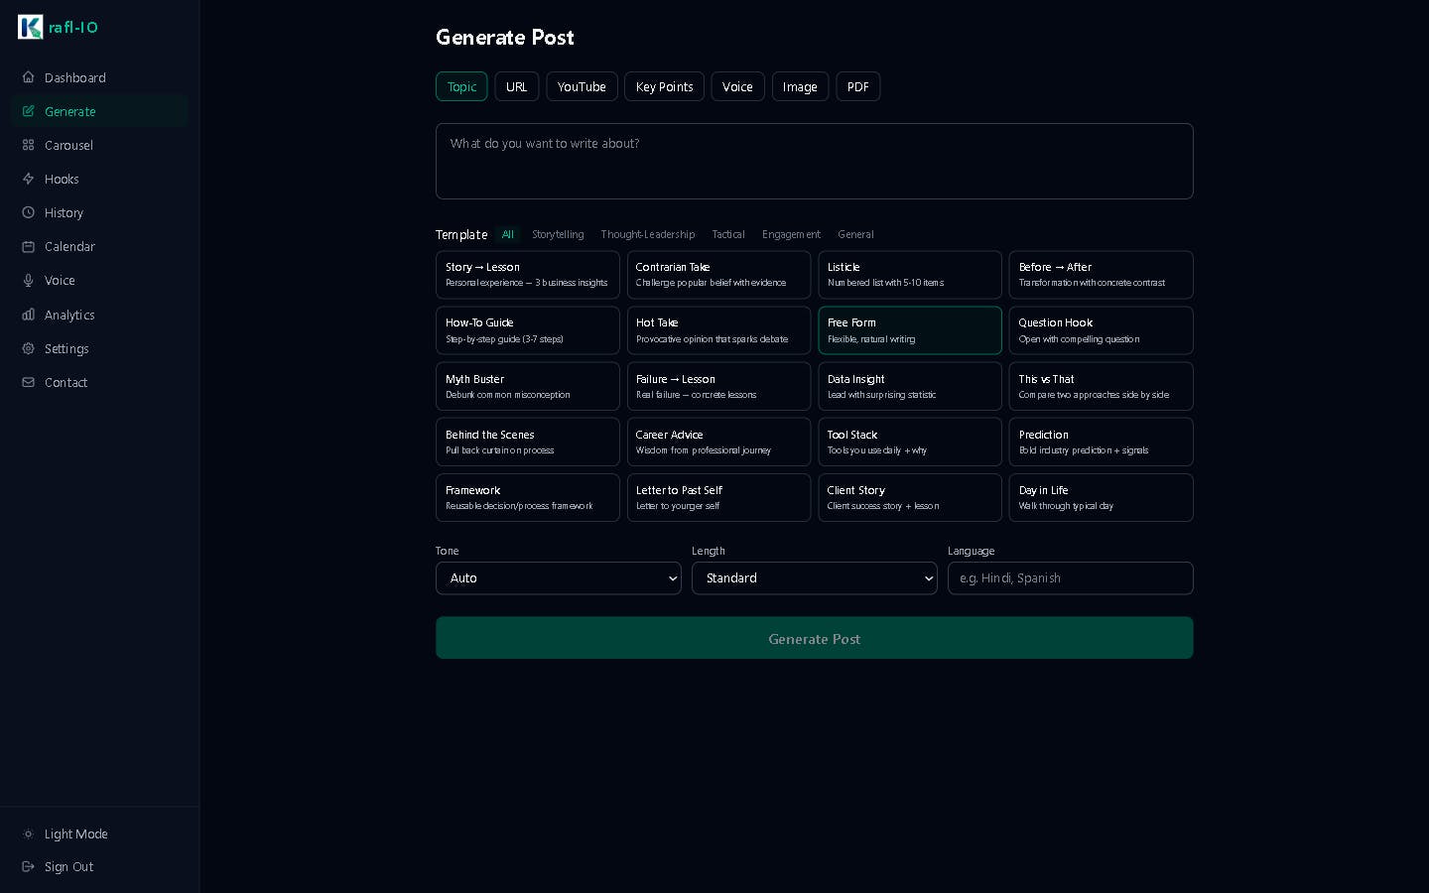Click the Contact envelope icon

pos(28,382)
